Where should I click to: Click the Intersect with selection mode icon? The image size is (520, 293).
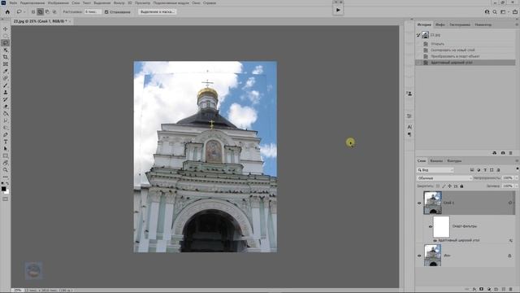54,11
